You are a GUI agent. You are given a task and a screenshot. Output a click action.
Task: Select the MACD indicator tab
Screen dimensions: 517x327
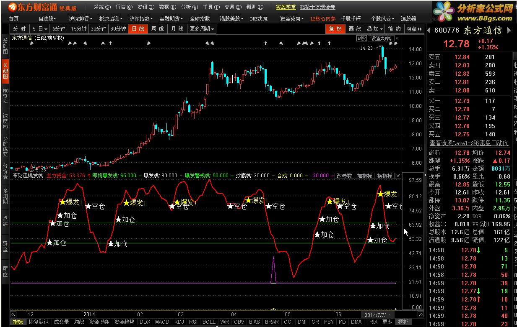162,322
